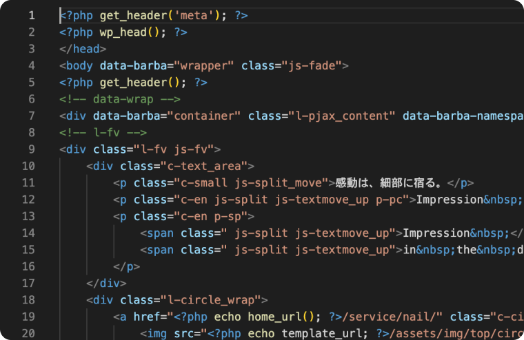
Task: Click line number 8 in gutter
Action: pos(32,132)
